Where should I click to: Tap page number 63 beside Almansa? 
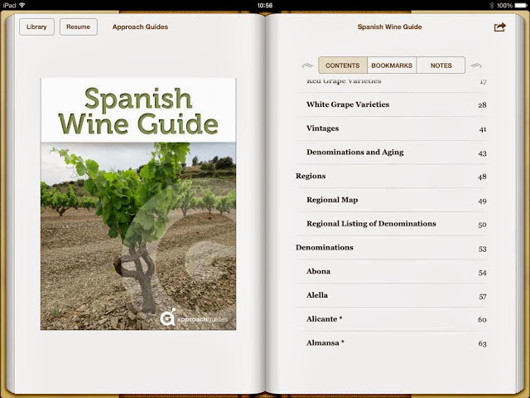[482, 343]
